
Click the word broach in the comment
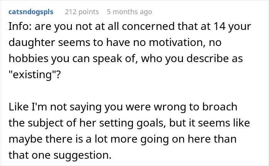pyautogui.click(x=220, y=107)
